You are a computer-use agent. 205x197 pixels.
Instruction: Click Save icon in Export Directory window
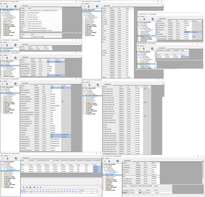point(109,161)
